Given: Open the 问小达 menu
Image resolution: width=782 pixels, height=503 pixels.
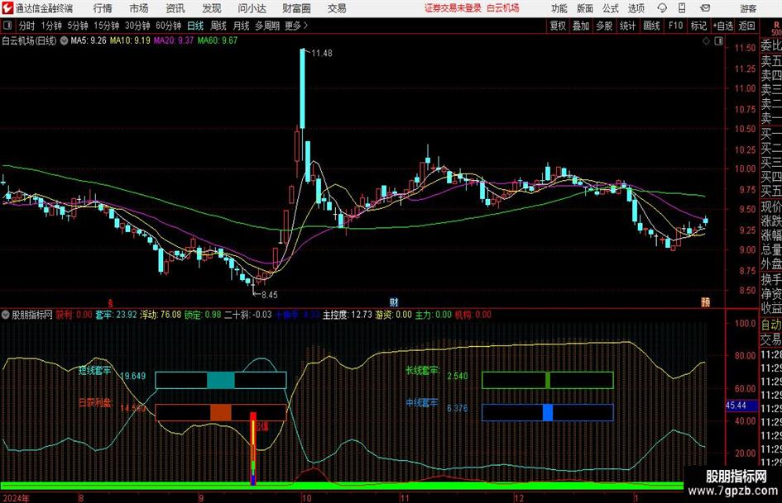Looking at the screenshot, I should [252, 8].
